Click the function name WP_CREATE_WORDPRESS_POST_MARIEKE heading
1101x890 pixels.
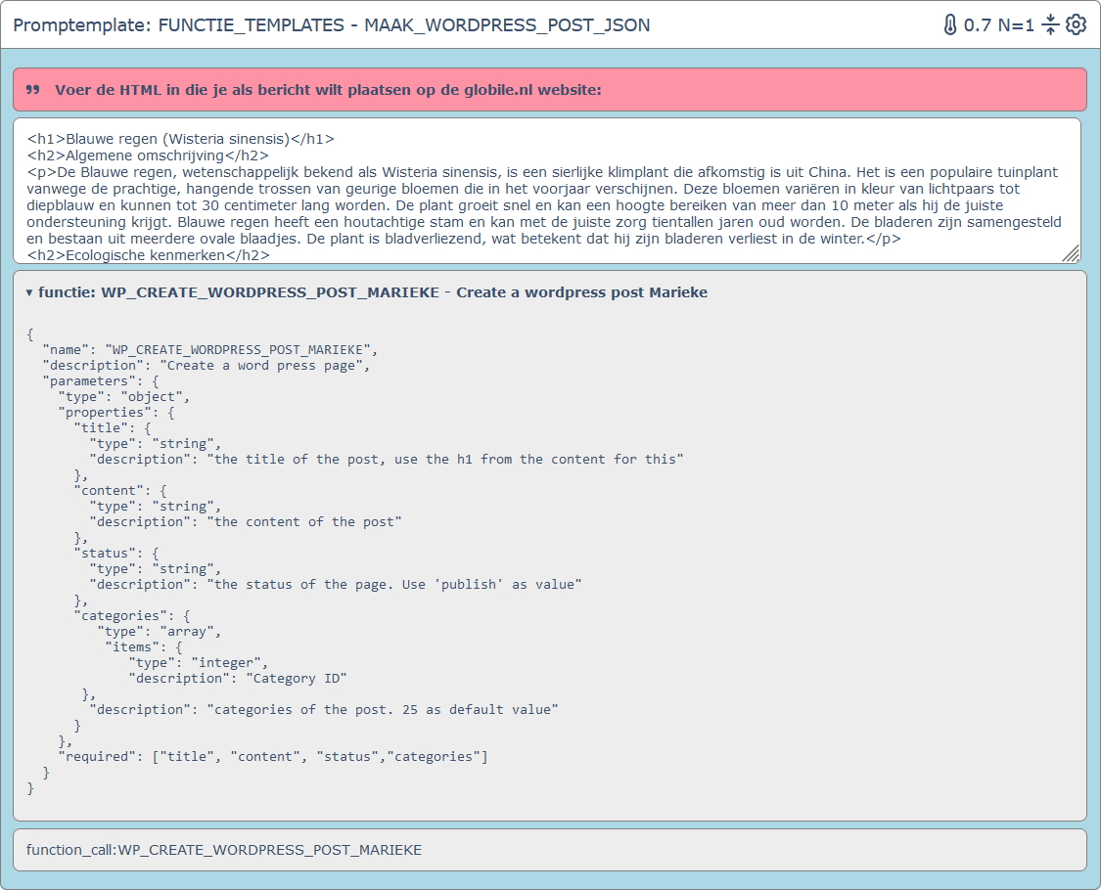coord(270,292)
